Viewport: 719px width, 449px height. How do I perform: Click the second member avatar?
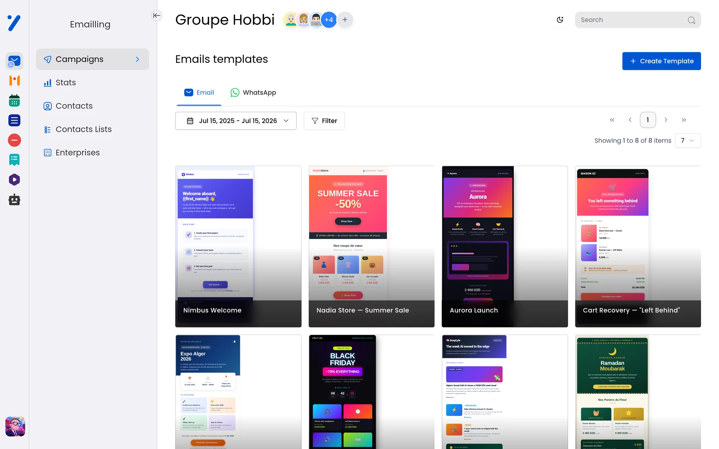coord(303,20)
